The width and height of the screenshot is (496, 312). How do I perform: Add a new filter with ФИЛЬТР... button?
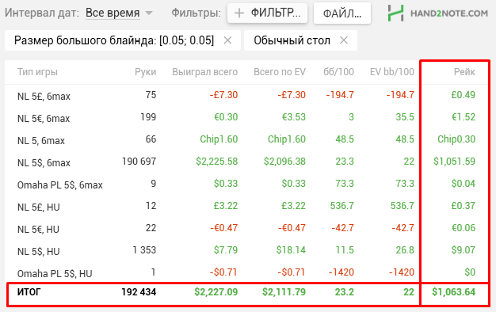(x=267, y=13)
